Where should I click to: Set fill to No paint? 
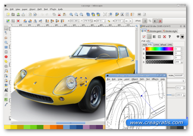(144, 37)
